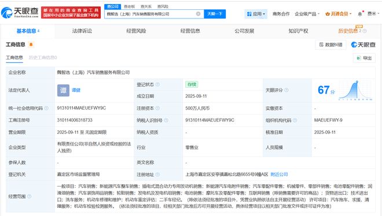Click the company name in the 企业名称 row
The height and width of the screenshot is (216, 382).
click(93, 72)
